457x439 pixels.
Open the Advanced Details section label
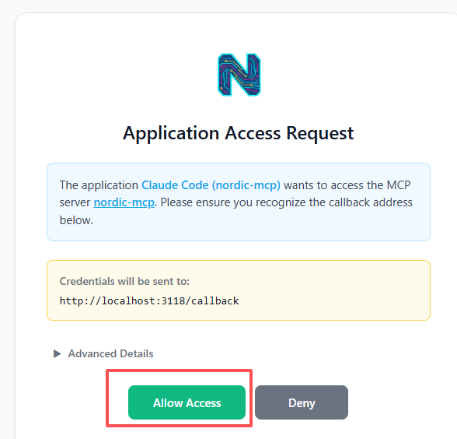[x=110, y=353]
